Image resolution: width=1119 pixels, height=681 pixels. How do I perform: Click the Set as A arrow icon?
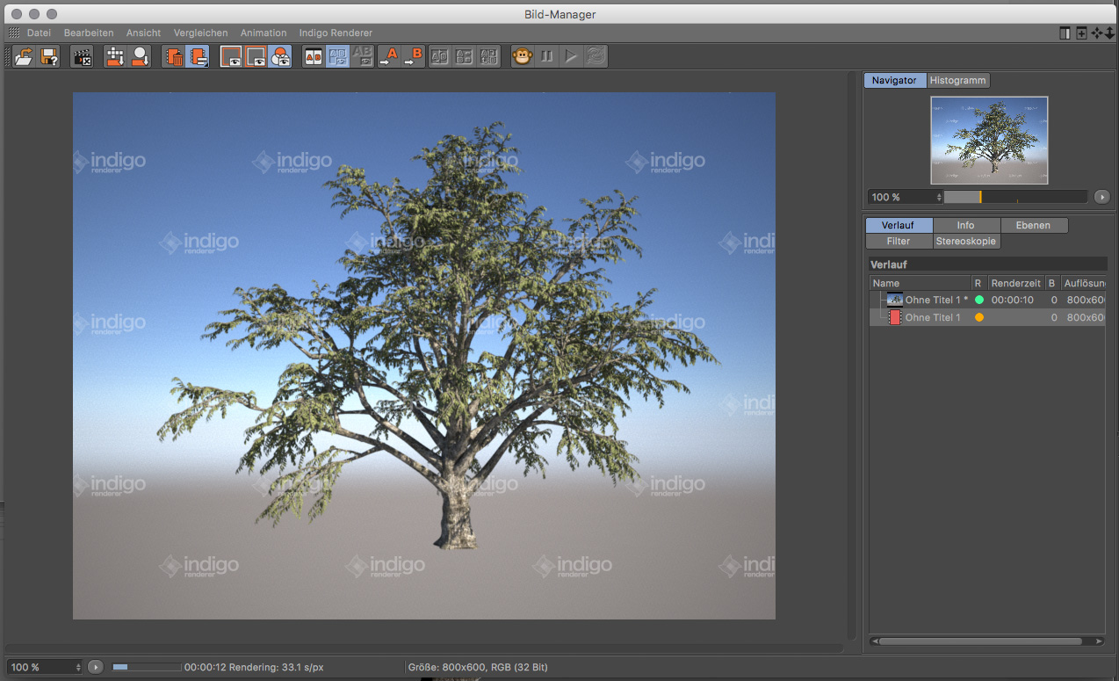tap(388, 57)
